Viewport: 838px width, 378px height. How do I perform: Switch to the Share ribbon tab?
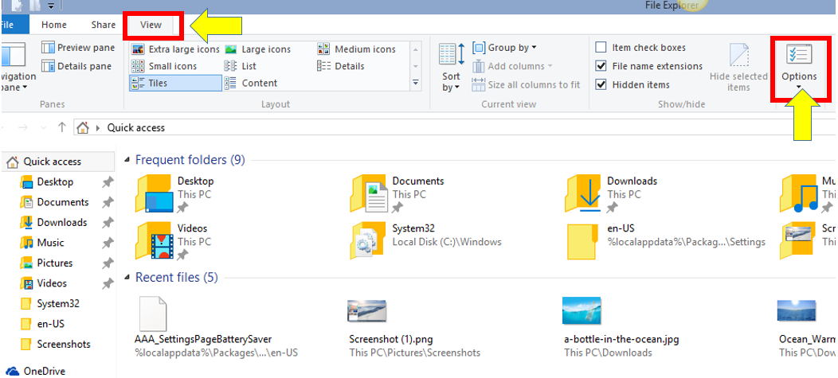(x=103, y=25)
